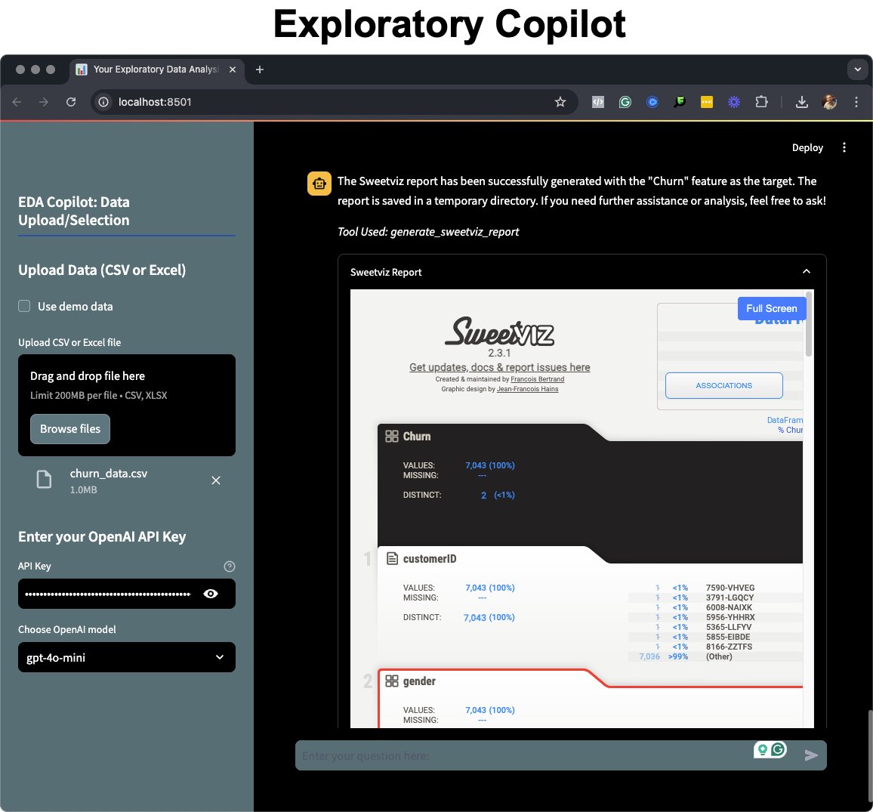Reveal the API key with eye icon
Image resolution: width=873 pixels, height=812 pixels.
[x=211, y=594]
